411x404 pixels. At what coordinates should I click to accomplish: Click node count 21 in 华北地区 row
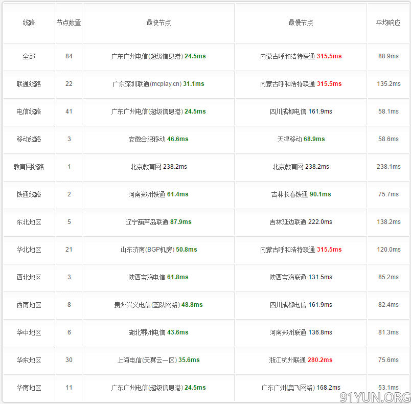coord(69,250)
